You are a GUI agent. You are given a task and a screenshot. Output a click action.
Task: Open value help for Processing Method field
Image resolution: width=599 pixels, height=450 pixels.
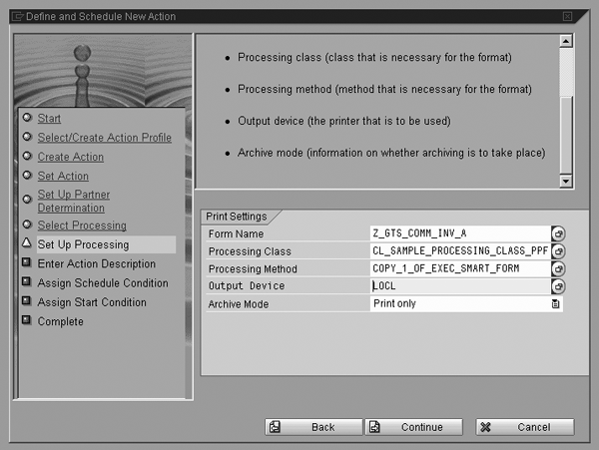click(557, 268)
